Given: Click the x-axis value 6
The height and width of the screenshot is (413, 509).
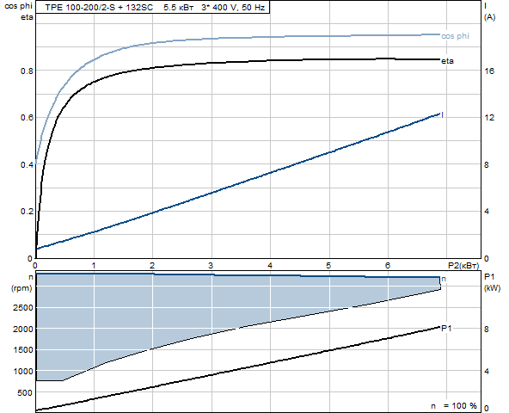Looking at the screenshot, I should click(x=387, y=266).
